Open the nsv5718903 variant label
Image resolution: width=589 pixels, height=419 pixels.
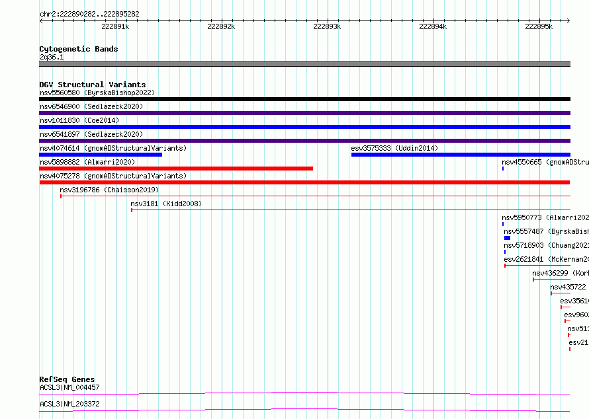(x=546, y=245)
